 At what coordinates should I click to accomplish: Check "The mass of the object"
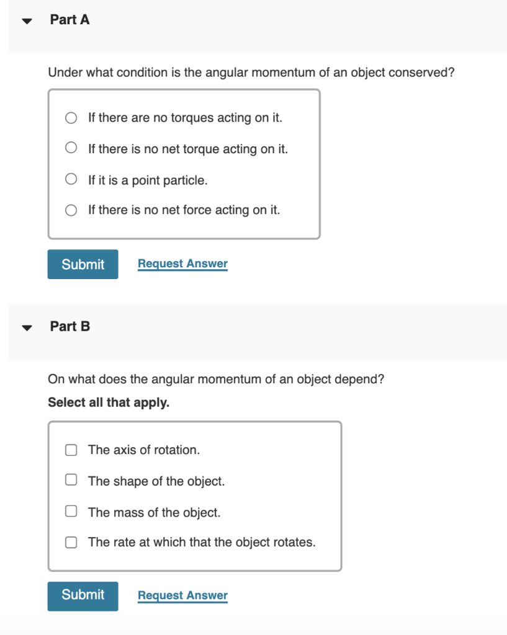[x=71, y=510]
